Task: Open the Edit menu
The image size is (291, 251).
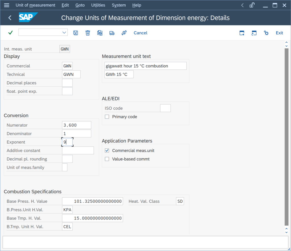Action: pyautogui.click(x=65, y=5)
